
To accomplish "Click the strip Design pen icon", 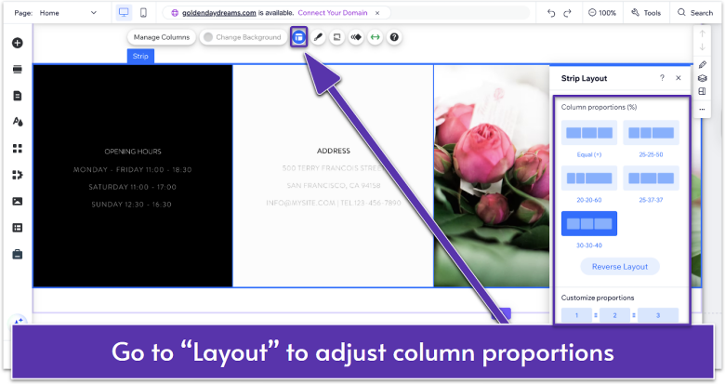I will tap(318, 37).
